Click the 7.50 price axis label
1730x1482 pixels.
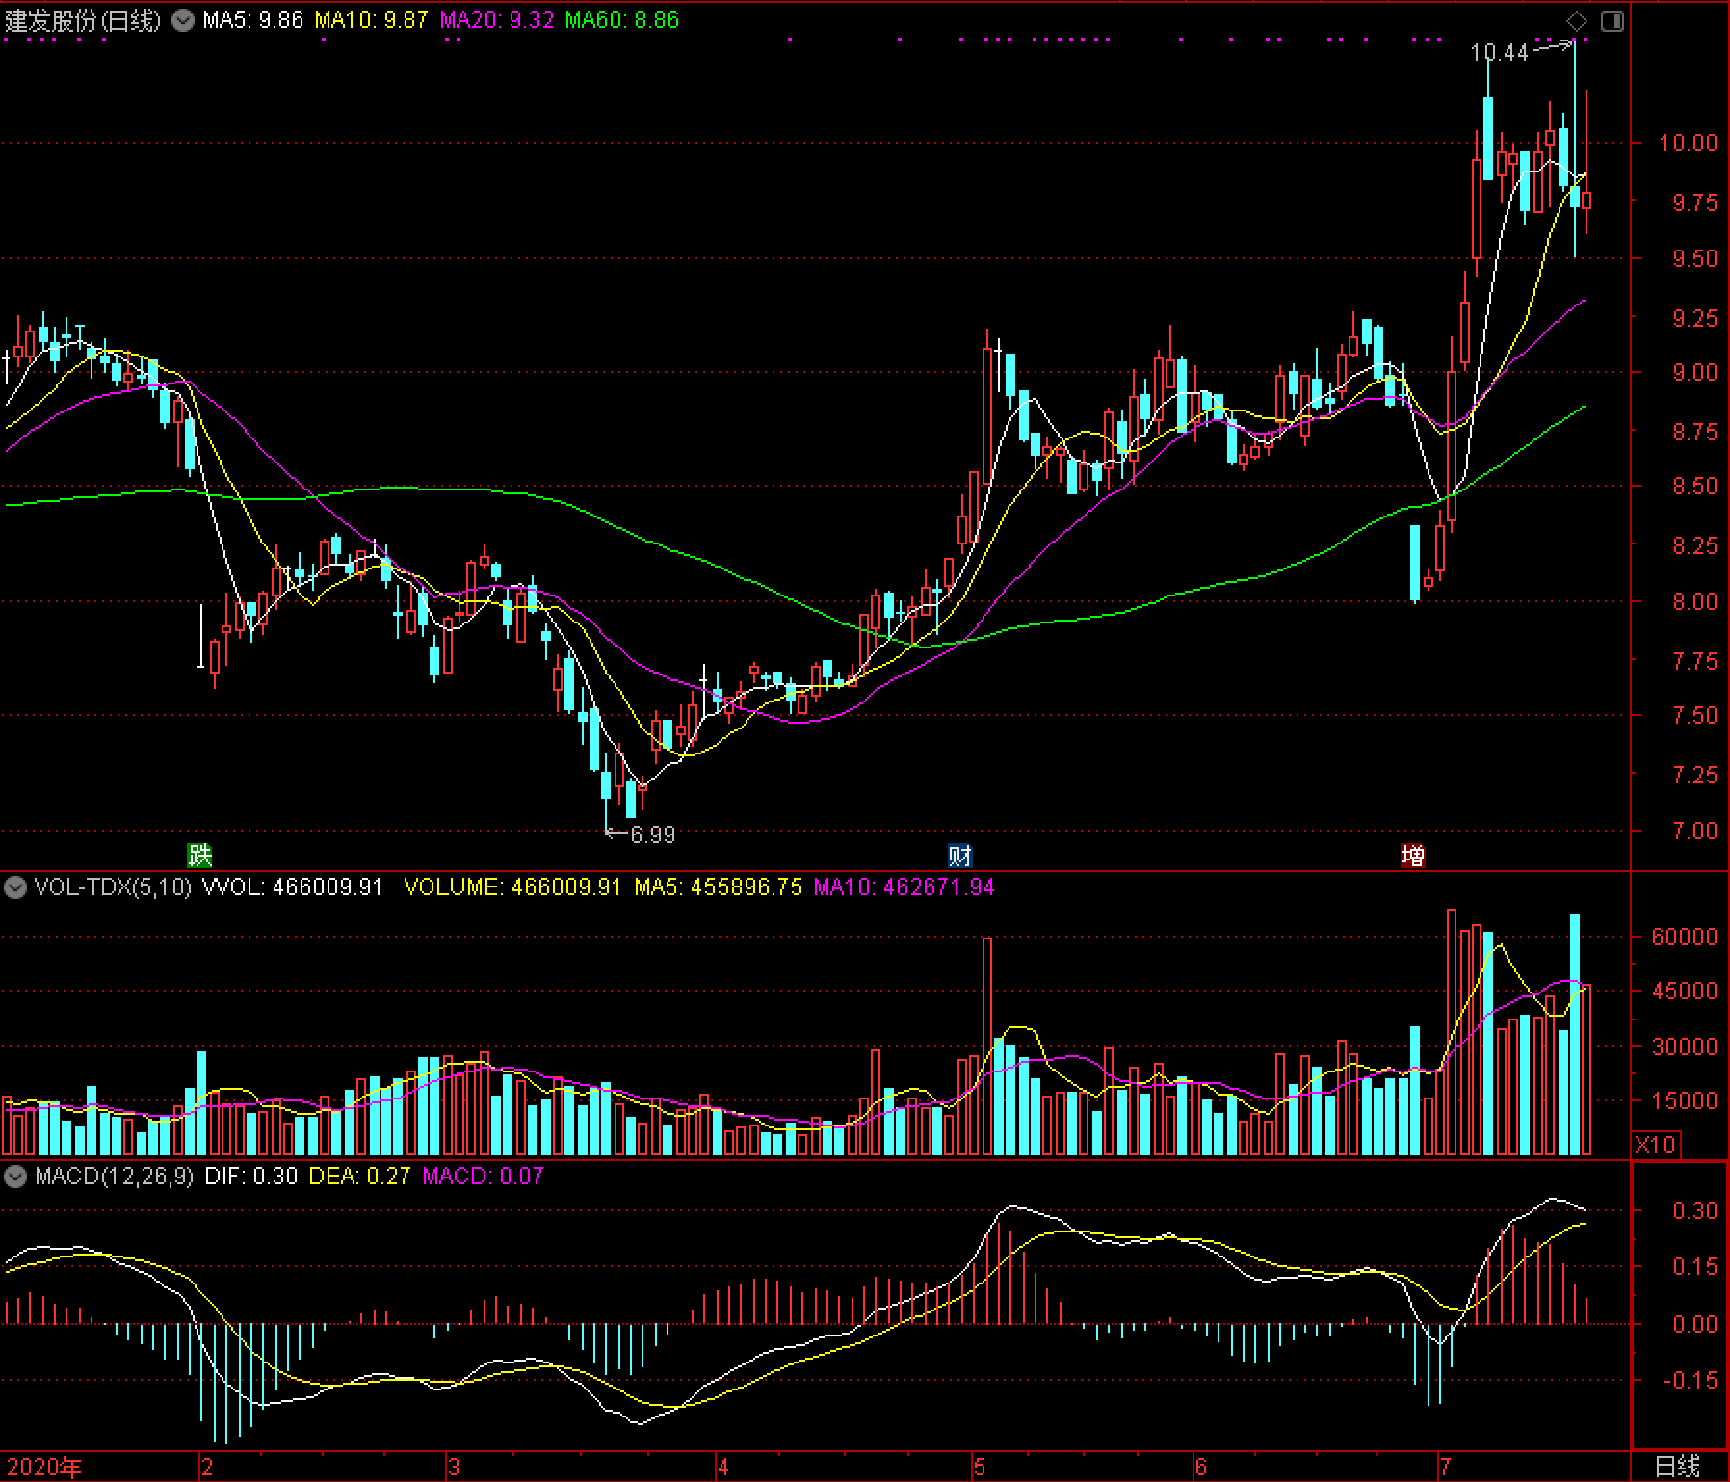coord(1694,716)
